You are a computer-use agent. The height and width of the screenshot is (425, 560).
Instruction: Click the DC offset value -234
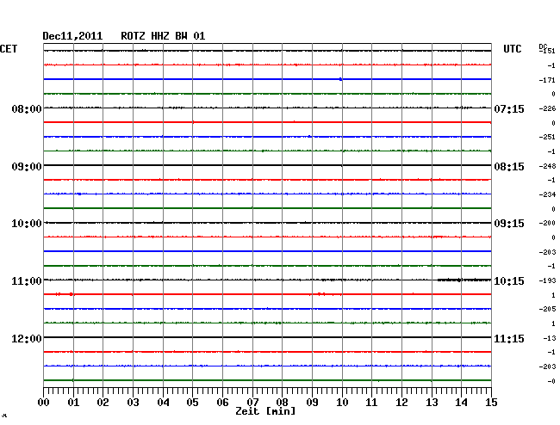coord(547,194)
